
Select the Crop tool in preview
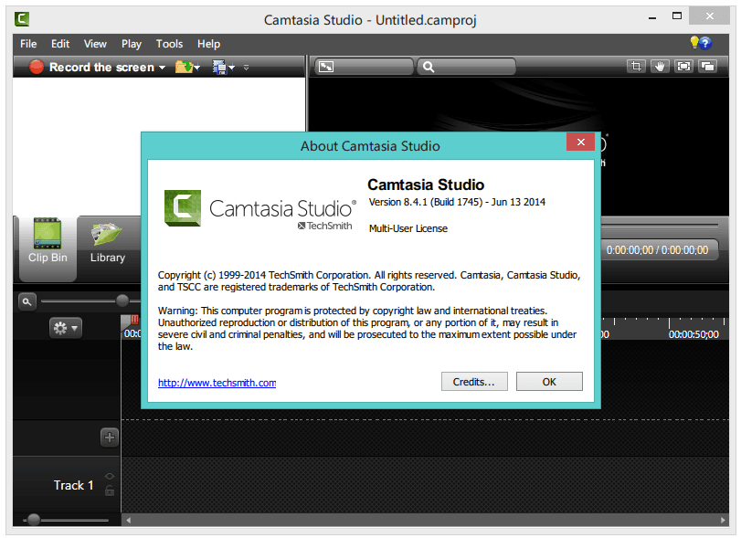point(636,66)
